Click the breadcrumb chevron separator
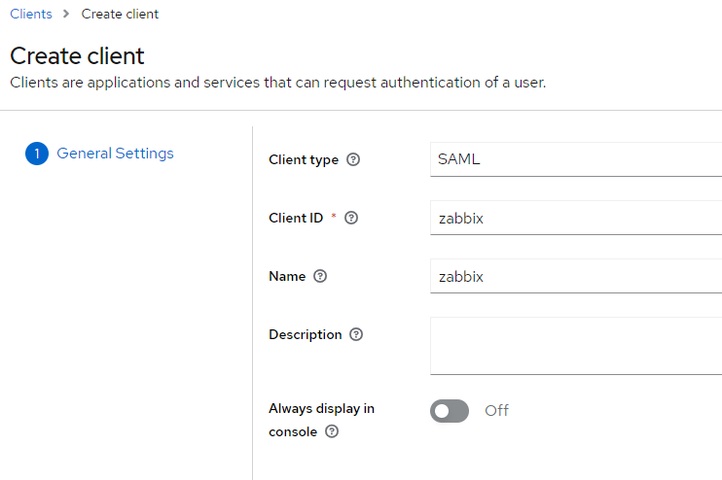 click(67, 15)
